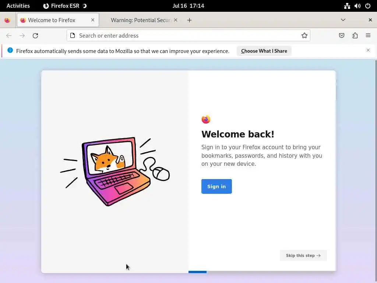Click Choose What I Share button

pos(264,51)
